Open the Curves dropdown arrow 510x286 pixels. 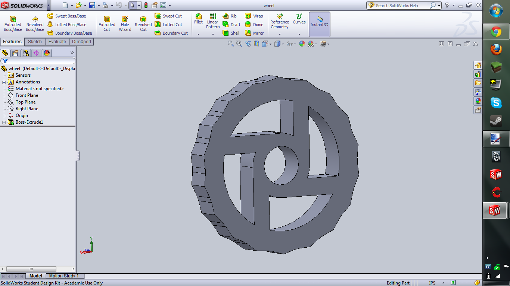click(x=299, y=34)
